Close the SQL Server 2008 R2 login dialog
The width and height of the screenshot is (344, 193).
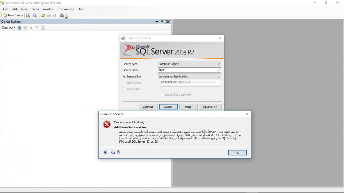[220, 38]
